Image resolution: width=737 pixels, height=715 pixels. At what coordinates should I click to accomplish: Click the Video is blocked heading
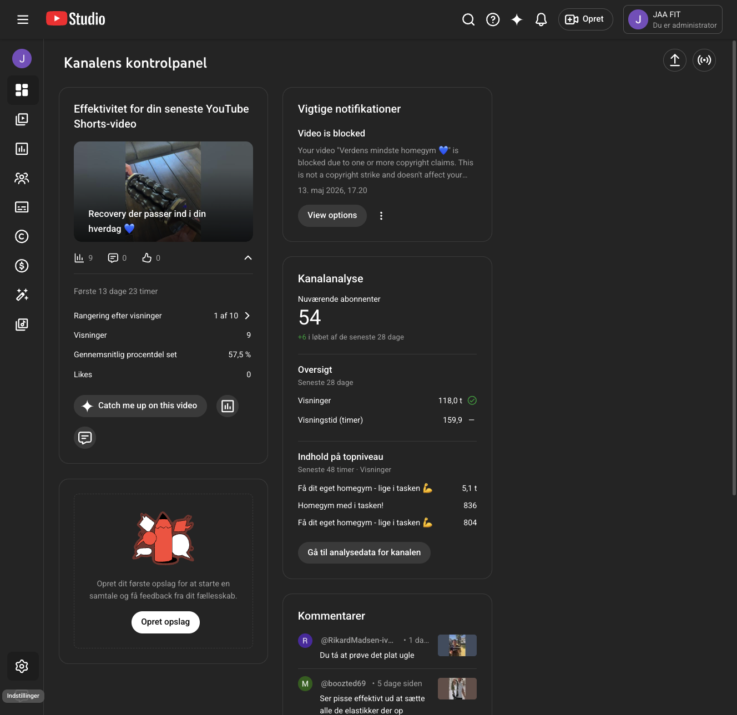pyautogui.click(x=331, y=133)
